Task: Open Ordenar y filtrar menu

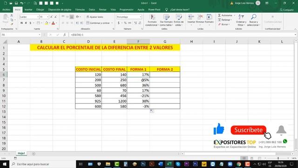Action: click(x=241, y=20)
